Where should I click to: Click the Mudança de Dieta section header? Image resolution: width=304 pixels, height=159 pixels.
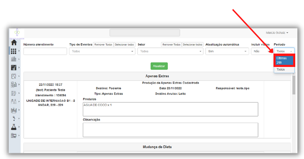[x=157, y=147]
